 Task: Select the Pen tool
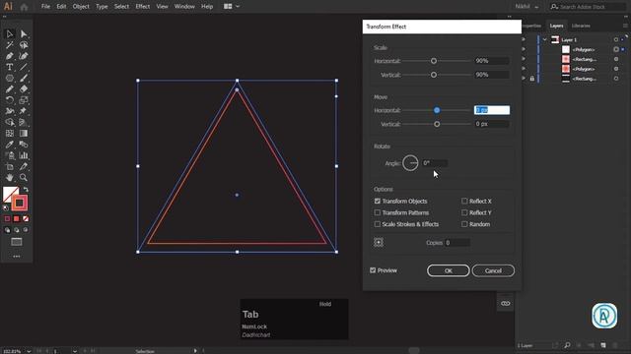10,56
